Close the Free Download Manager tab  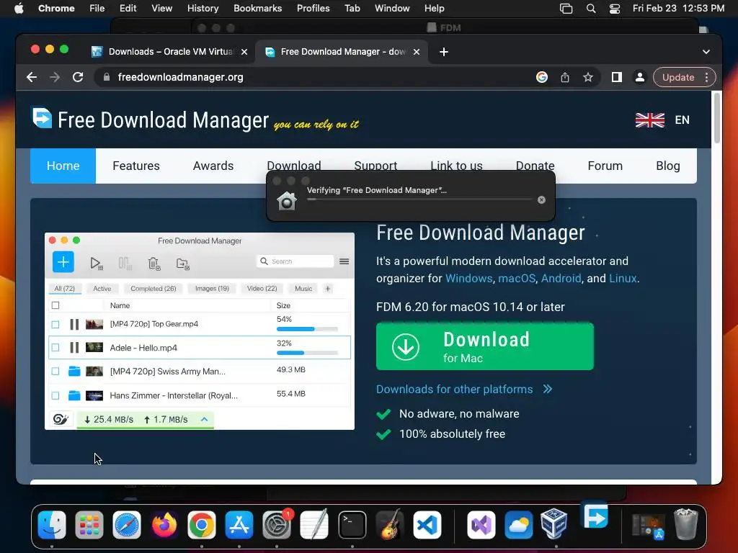417,52
